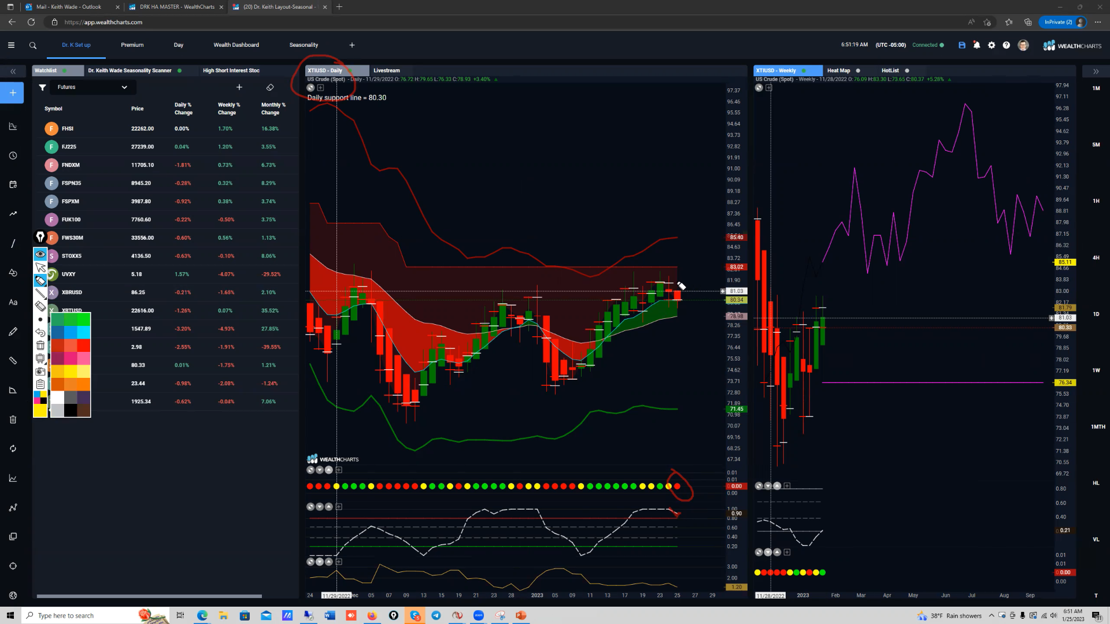Click camera snapshot in annotation toolbar
Viewport: 1110px width, 624px height.
click(40, 372)
